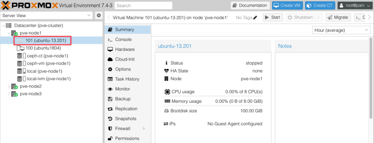Open the server view settings gear
Image resolution: width=374 pixels, height=143 pixels.
click(x=99, y=16)
